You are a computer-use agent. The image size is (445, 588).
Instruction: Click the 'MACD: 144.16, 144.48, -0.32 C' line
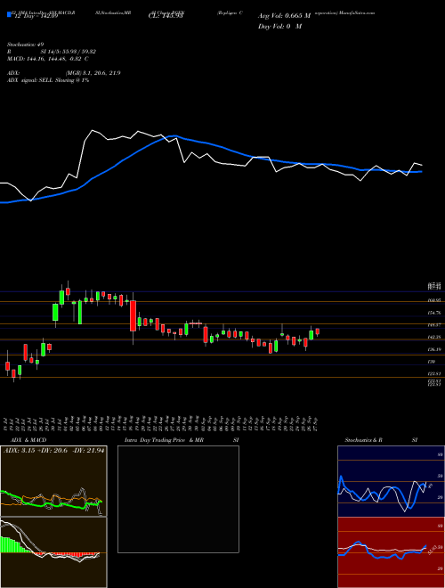47,59
